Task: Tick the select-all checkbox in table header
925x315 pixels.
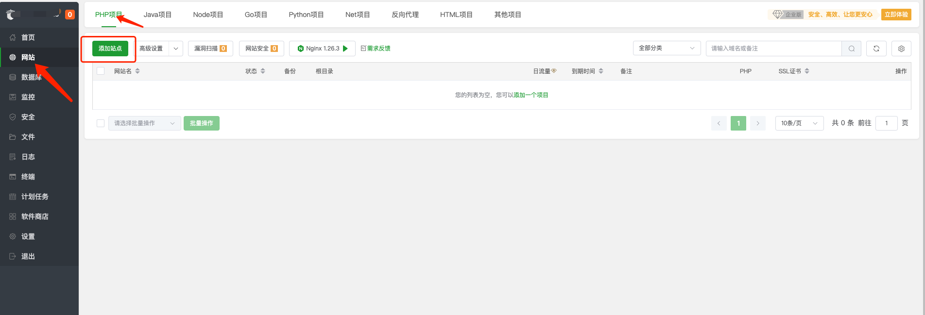Action: [x=101, y=71]
